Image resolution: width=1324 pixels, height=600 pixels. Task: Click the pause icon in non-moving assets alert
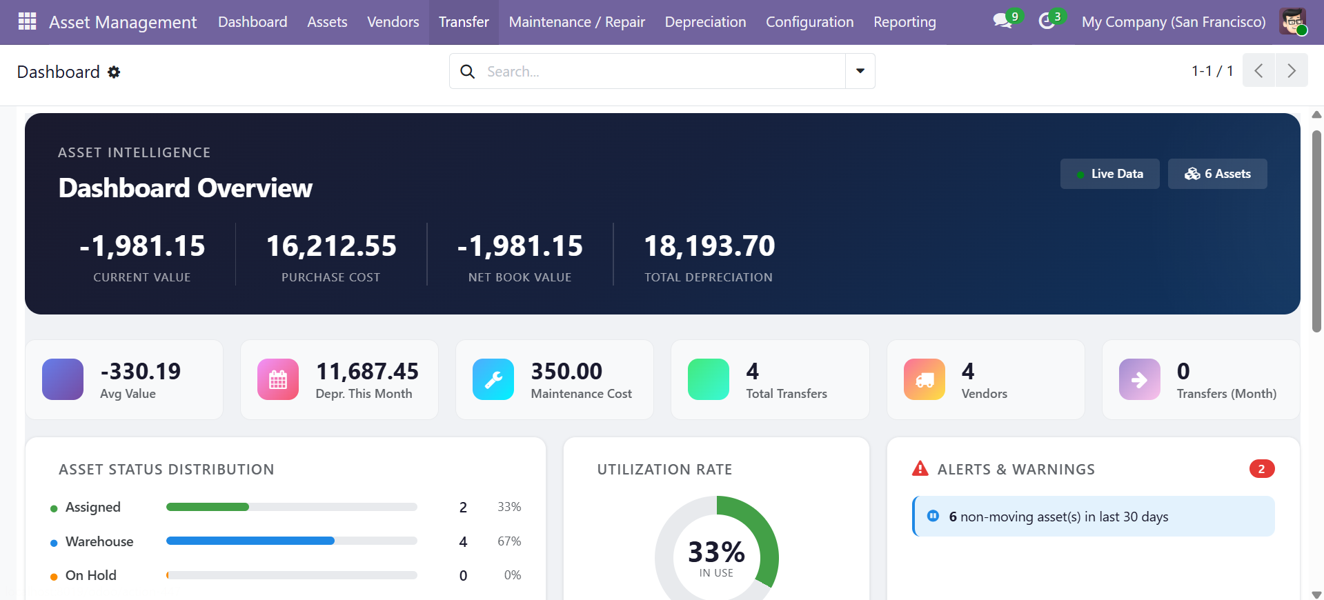tap(933, 516)
